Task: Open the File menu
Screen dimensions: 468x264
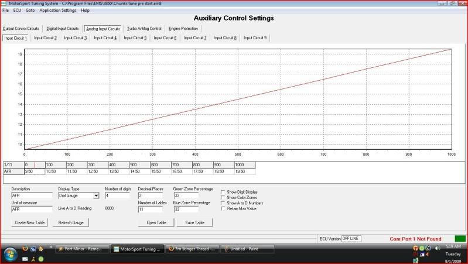Action: click(5, 10)
